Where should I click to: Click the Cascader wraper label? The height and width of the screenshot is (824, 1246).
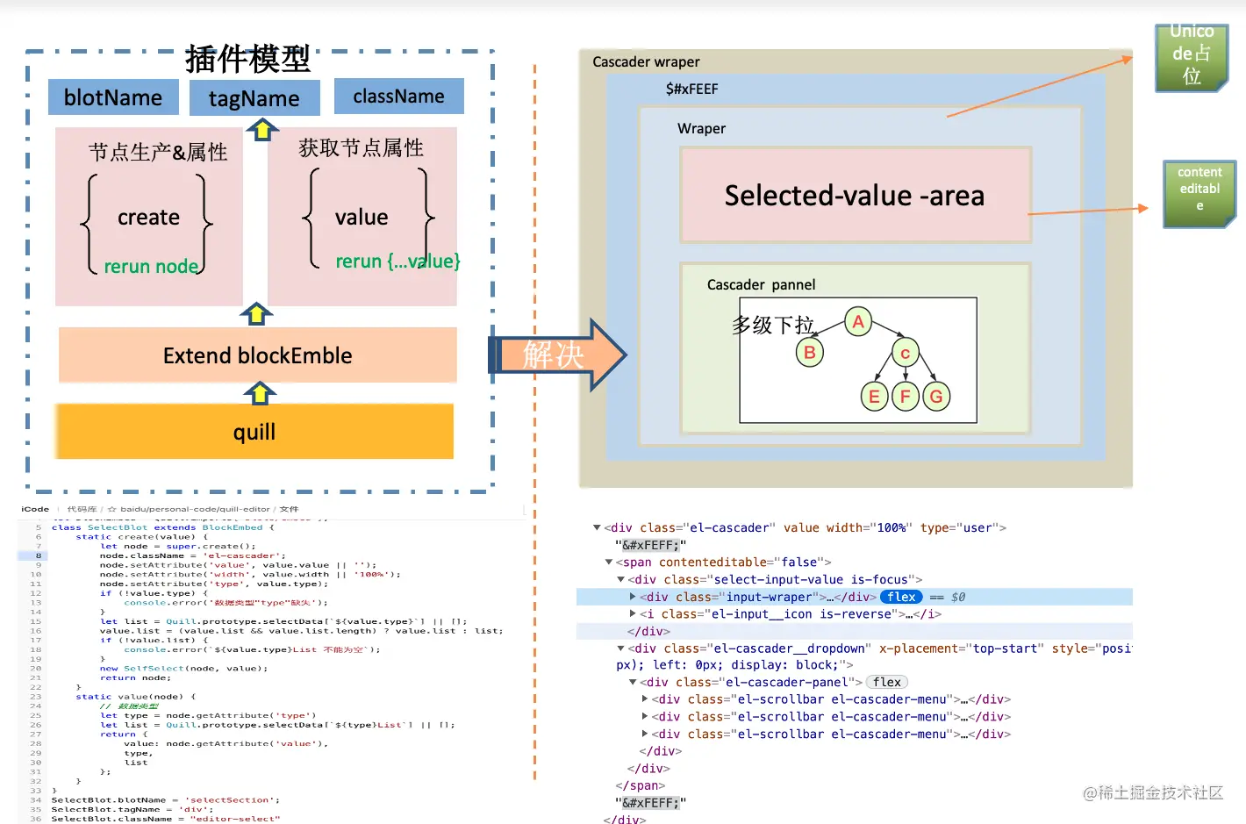(x=646, y=62)
